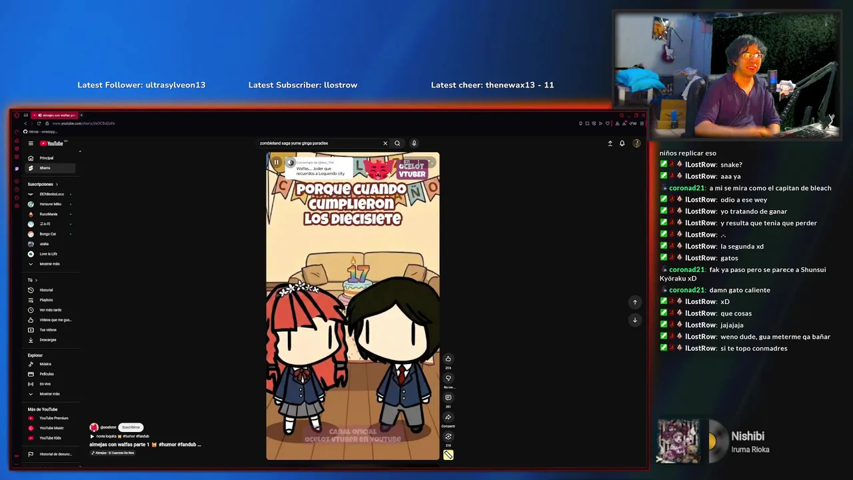Open the Almejas - El Cuarteto De Nos sound chip

(x=113, y=453)
